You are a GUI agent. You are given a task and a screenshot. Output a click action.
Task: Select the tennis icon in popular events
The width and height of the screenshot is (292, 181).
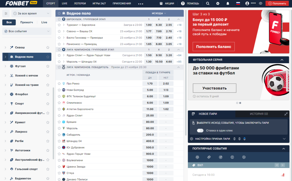pos(221,157)
